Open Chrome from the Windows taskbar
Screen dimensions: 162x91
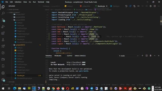(x=53, y=88)
